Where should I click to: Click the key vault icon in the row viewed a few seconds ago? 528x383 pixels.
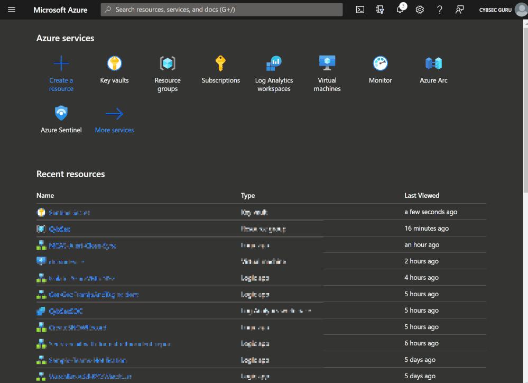pos(41,212)
